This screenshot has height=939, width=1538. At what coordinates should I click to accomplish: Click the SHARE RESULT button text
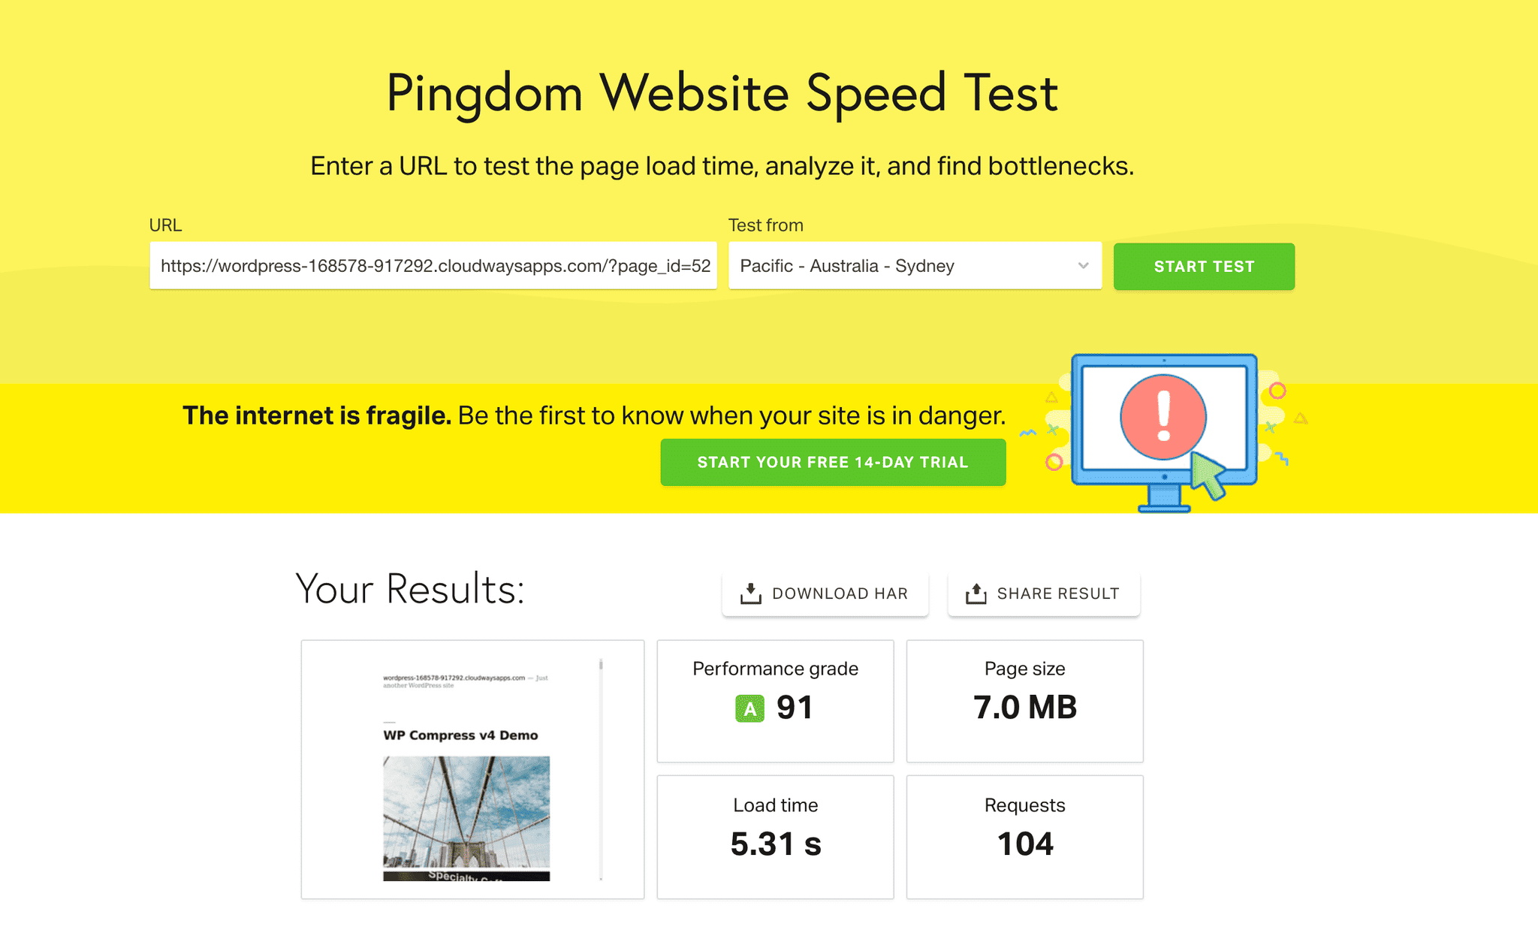(1058, 593)
